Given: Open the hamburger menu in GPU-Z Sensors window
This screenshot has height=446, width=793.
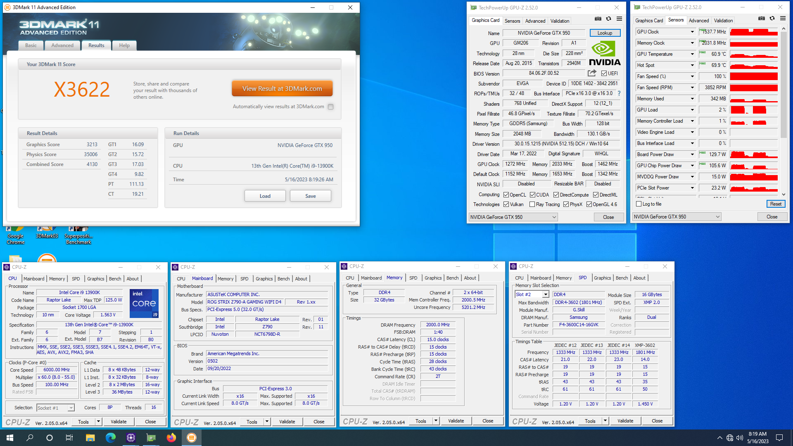Looking at the screenshot, I should coord(783,18).
